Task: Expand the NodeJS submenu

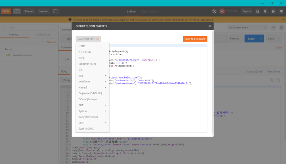Action: click(x=93, y=88)
